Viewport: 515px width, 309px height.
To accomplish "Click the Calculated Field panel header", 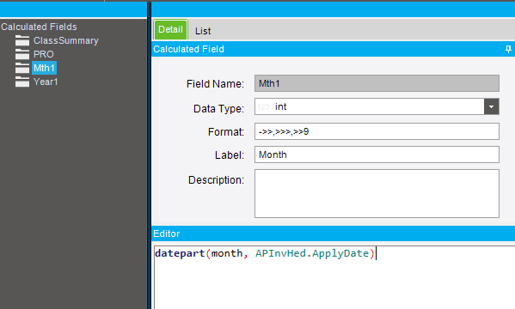I will [333, 49].
